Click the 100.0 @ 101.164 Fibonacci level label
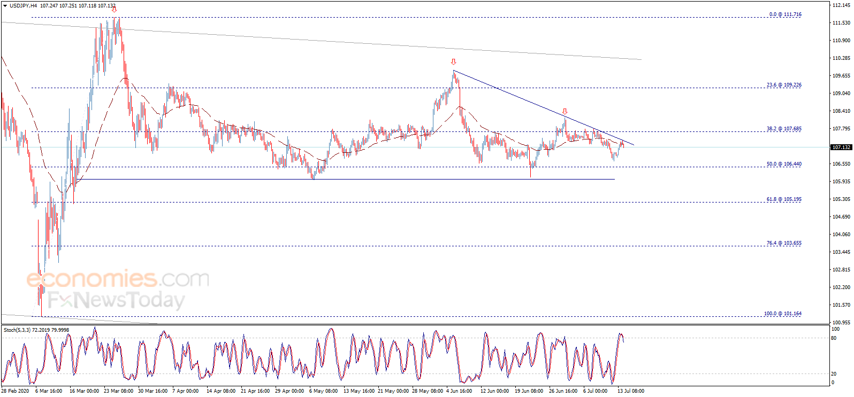This screenshot has width=854, height=397. (x=782, y=314)
